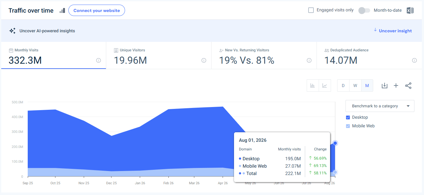Click the 19% Vs. 81% value
The height and width of the screenshot is (195, 424).
(247, 60)
